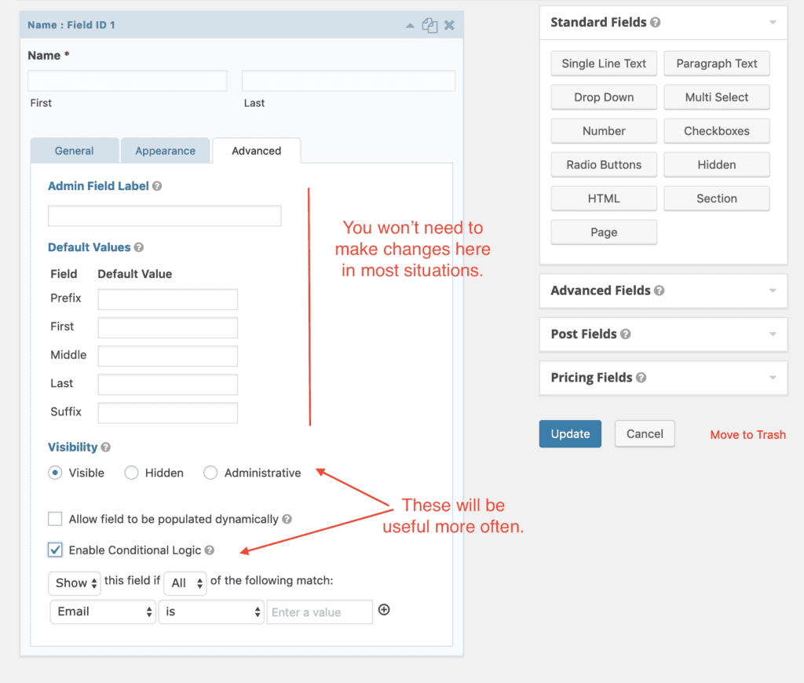Image resolution: width=804 pixels, height=683 pixels.
Task: Switch to the General tab
Action: pos(75,151)
